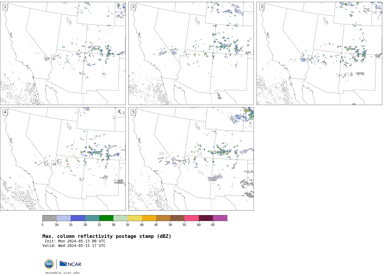Open ensemble member 4 reflectivity map
385x276 pixels.
(x=63, y=159)
